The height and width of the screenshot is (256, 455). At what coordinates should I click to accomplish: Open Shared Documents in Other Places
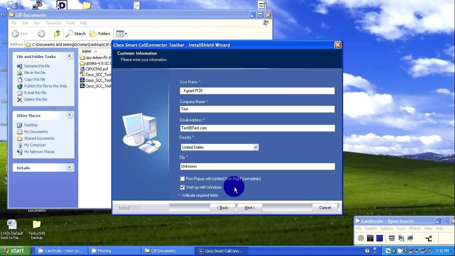[x=39, y=138]
